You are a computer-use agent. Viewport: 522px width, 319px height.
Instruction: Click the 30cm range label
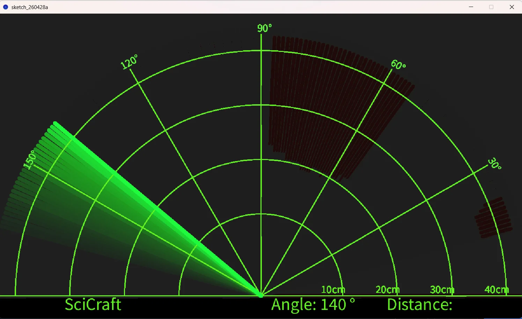tap(442, 290)
